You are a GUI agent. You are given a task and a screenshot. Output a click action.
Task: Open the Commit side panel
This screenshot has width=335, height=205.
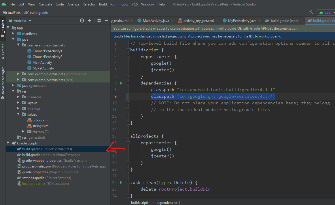tap(3, 51)
